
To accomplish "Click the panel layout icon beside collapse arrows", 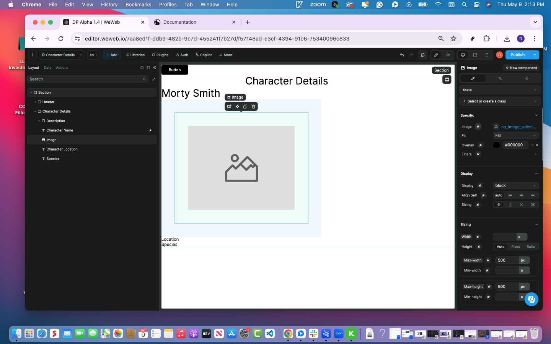I will (148, 68).
